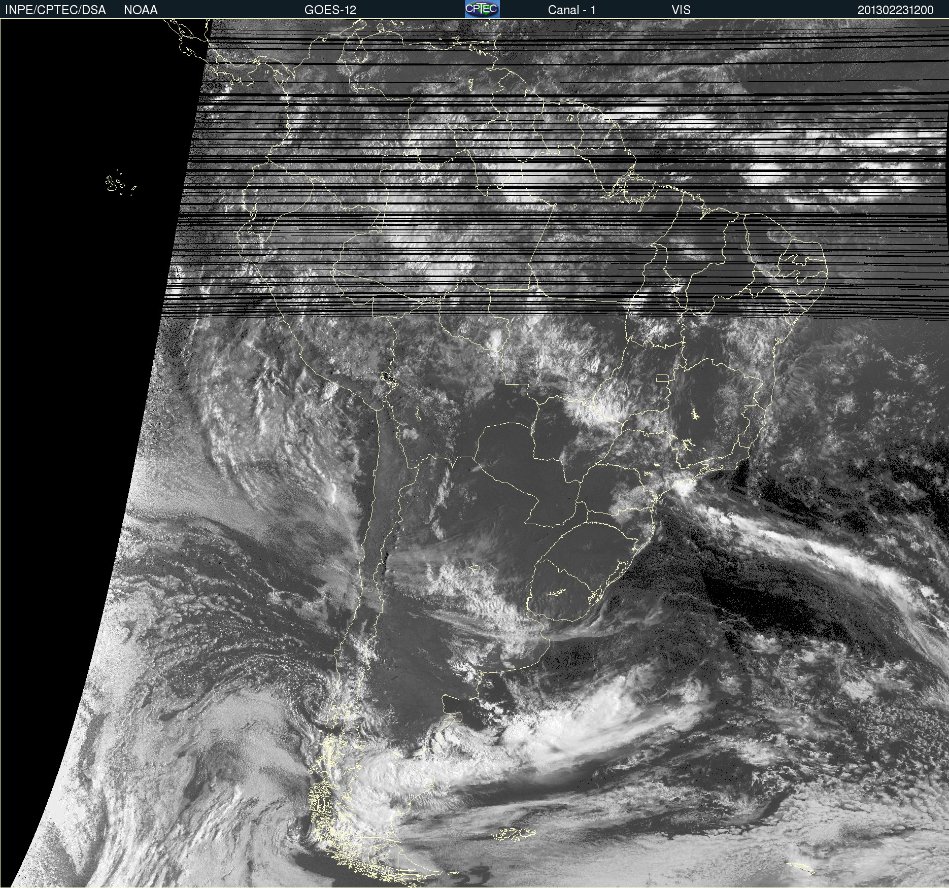
Task: Click the CPTEC logo in the header
Action: coord(482,9)
